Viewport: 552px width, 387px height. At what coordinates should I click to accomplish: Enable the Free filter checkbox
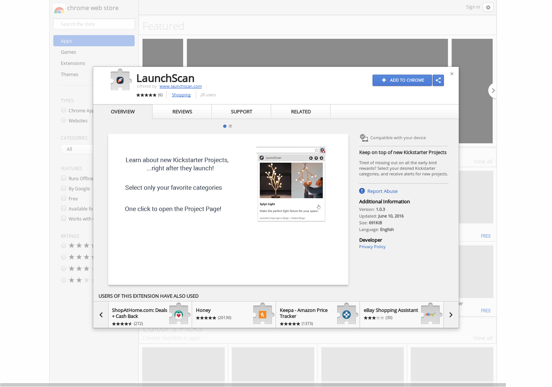(x=63, y=198)
